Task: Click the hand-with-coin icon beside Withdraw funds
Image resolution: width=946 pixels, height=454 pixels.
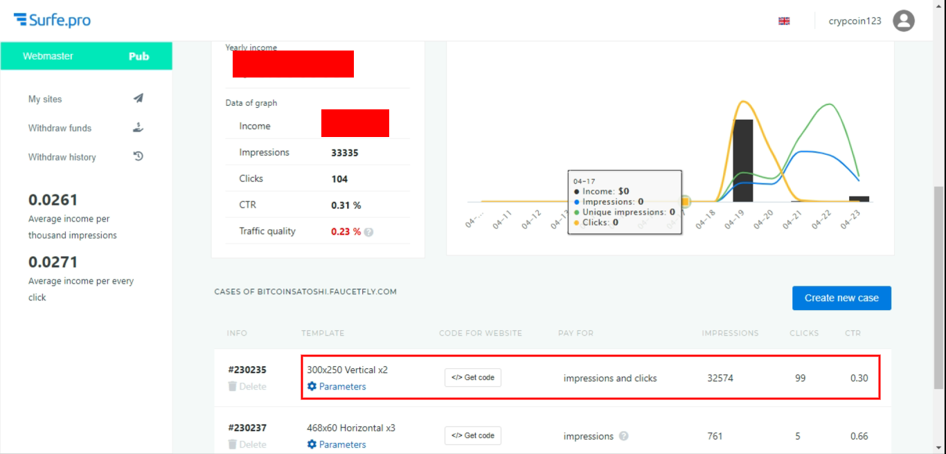Action: coord(138,127)
